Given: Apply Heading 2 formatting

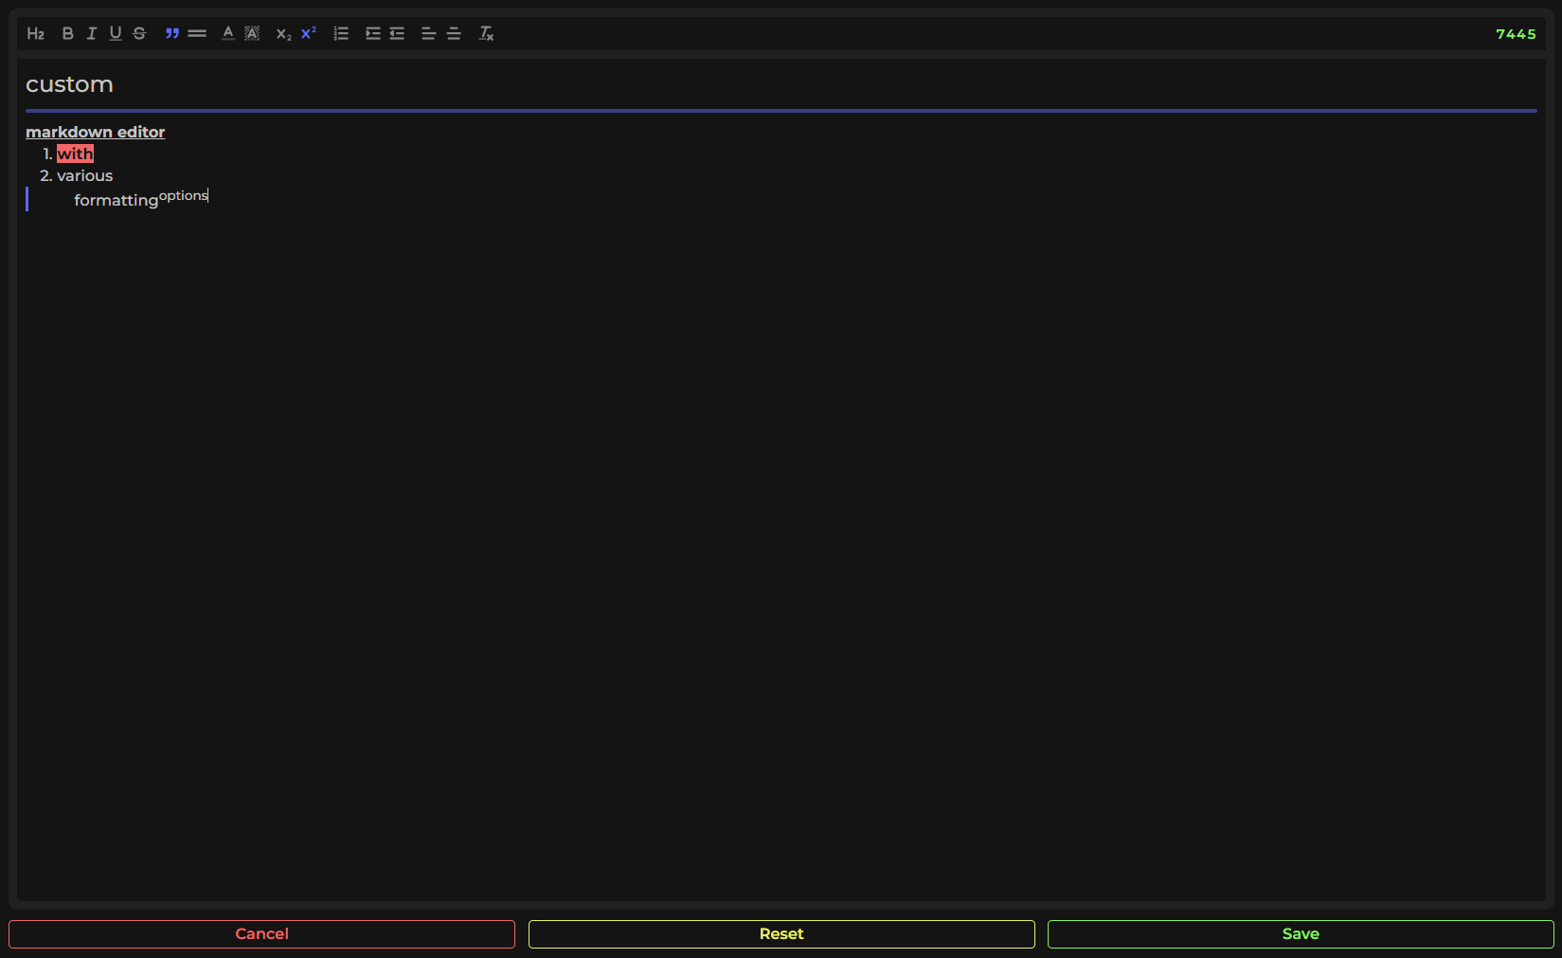Looking at the screenshot, I should pos(35,32).
